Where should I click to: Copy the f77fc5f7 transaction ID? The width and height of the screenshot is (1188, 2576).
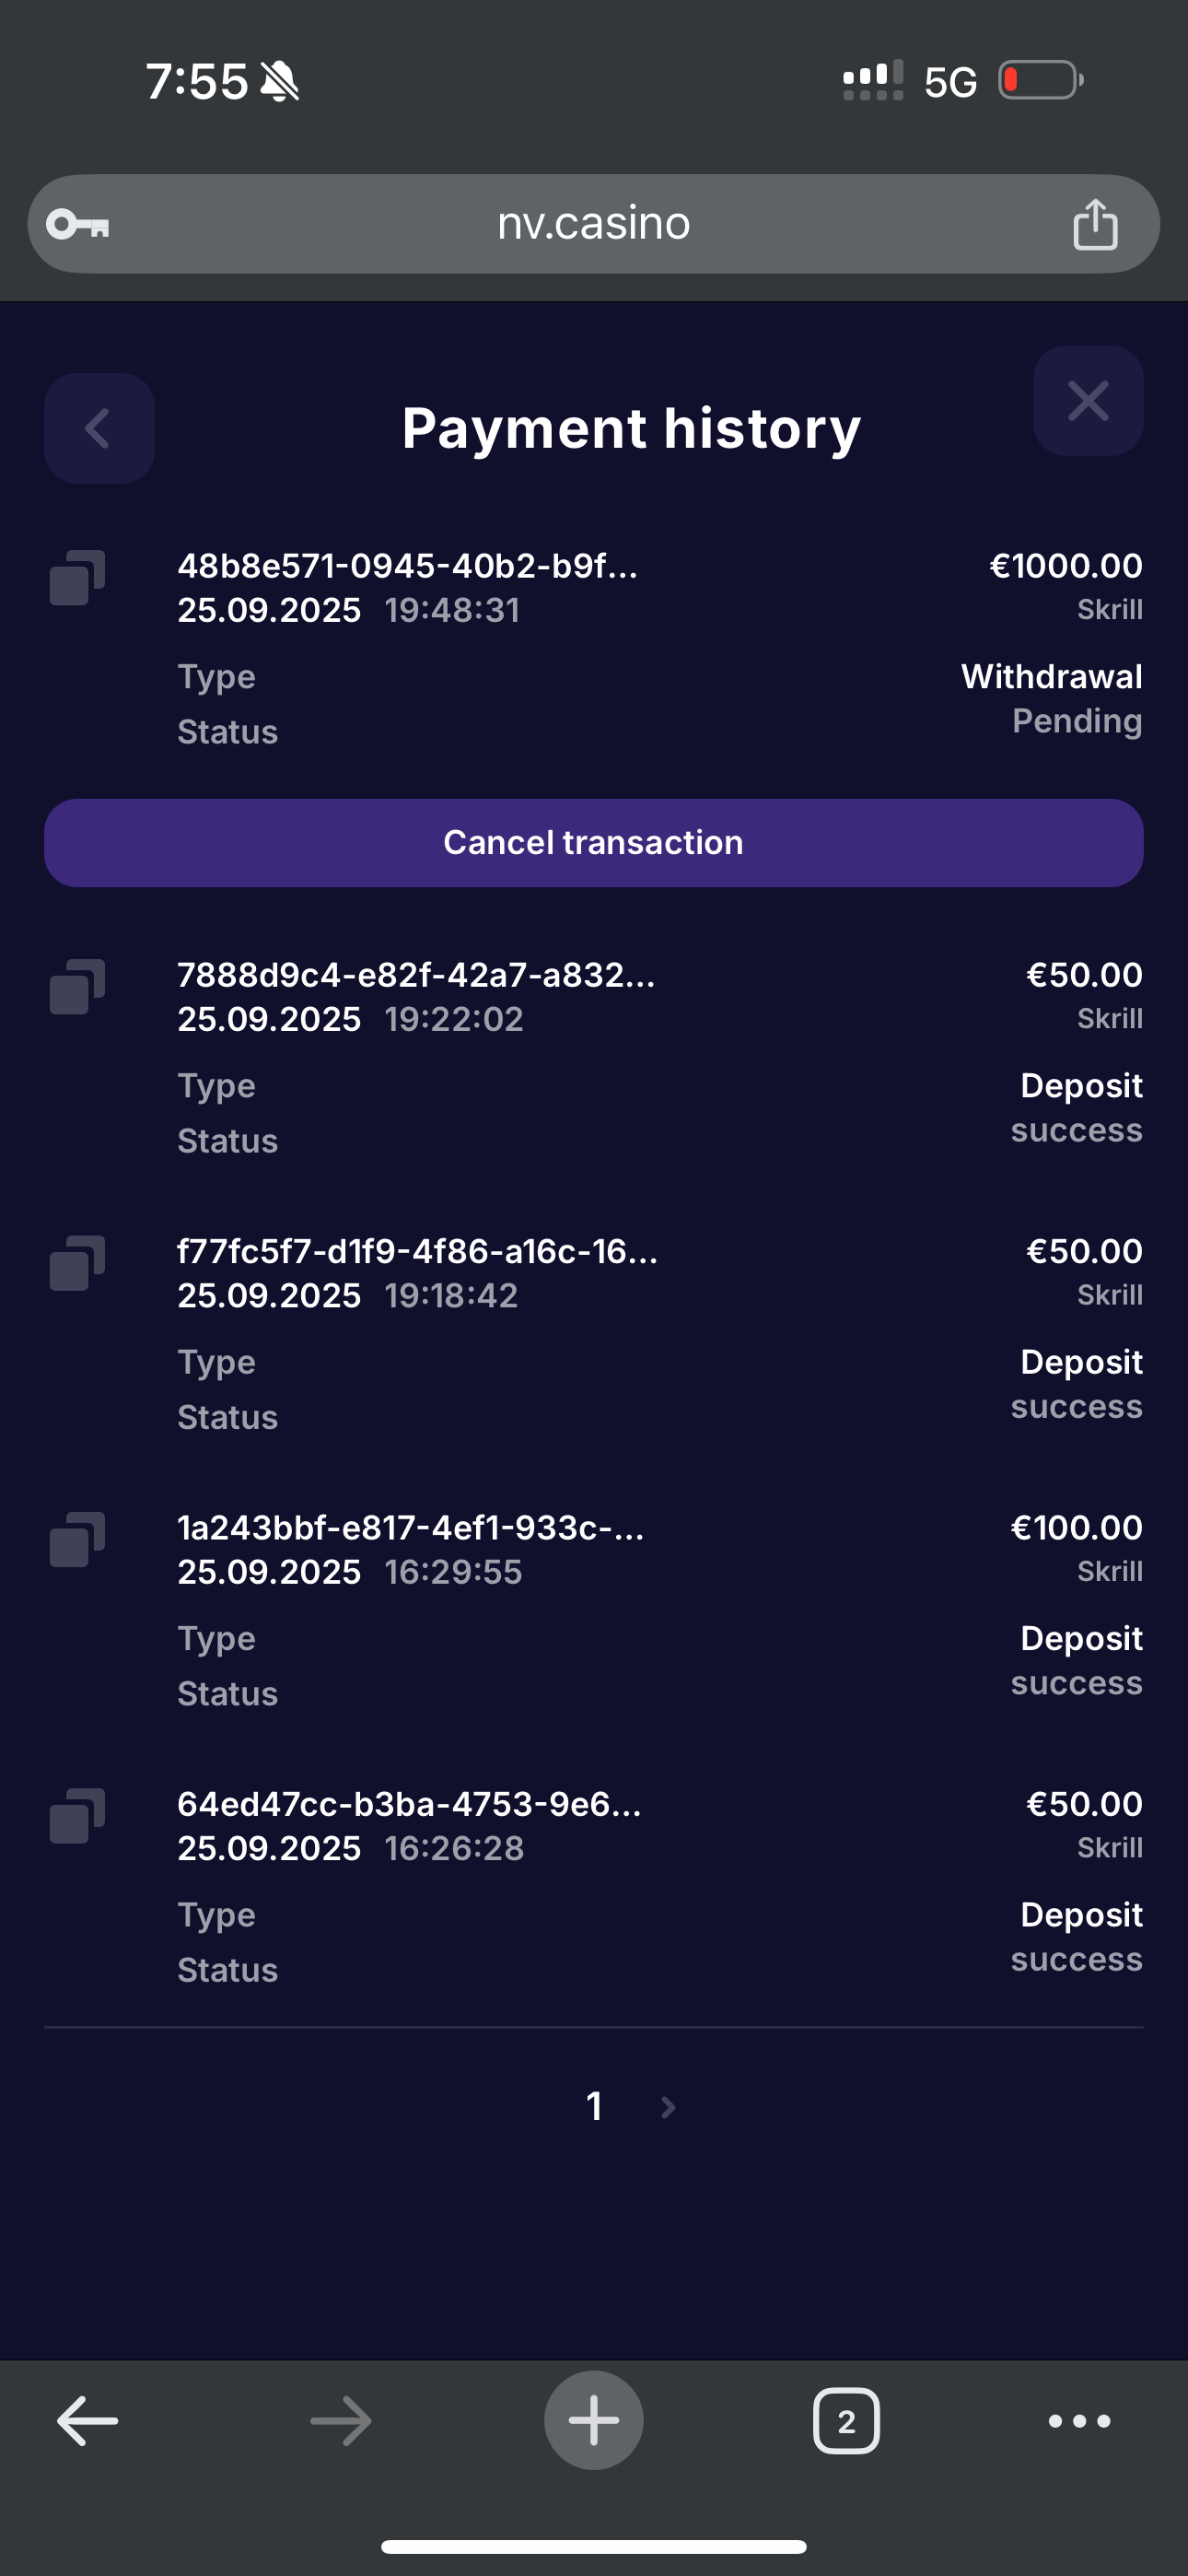(x=77, y=1262)
